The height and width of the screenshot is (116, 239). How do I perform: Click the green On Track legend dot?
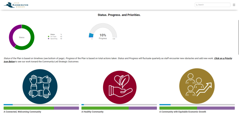(49, 36)
